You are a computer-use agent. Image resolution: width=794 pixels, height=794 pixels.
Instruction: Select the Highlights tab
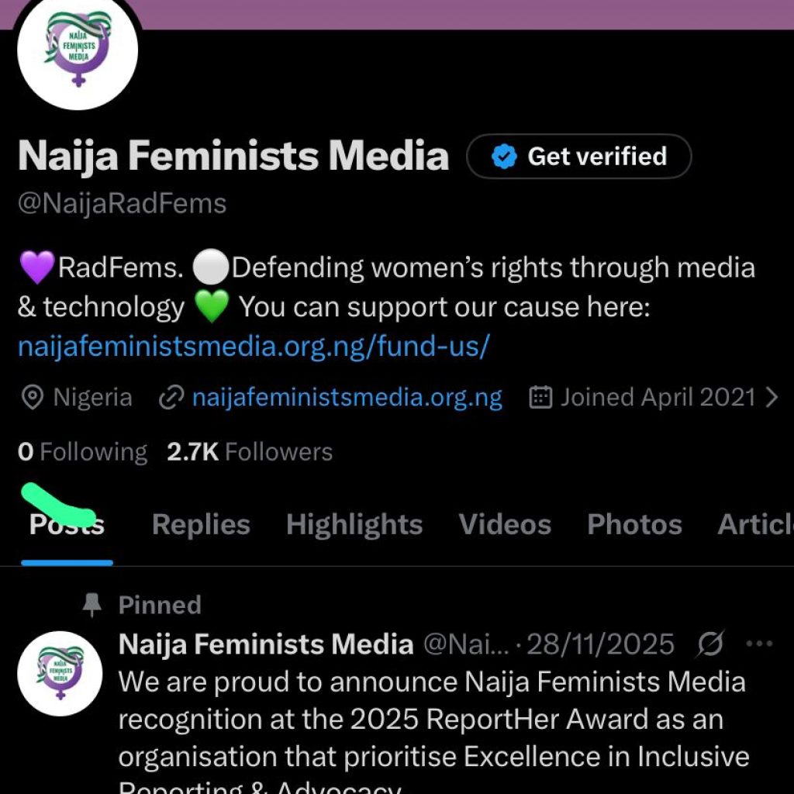point(354,525)
